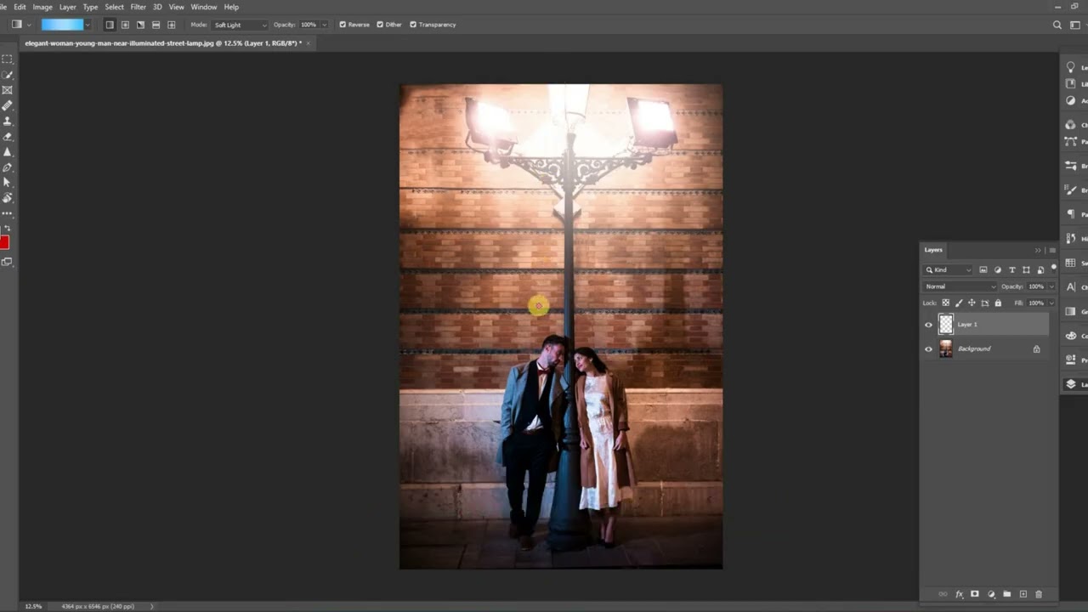Open the gradient picker arrow
1088x612 pixels.
click(88, 25)
